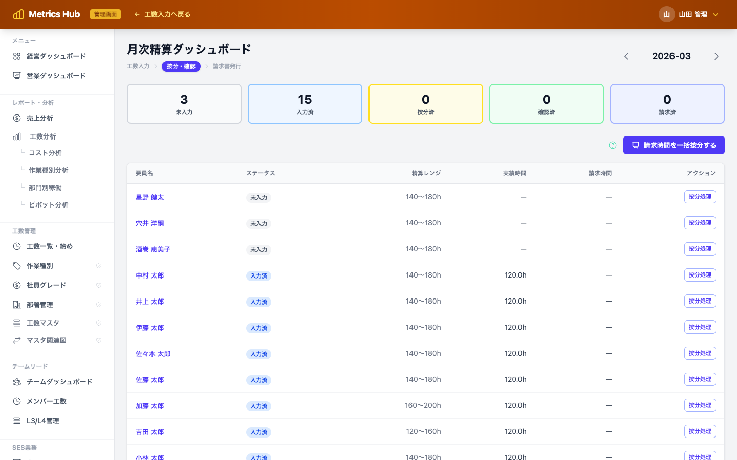The height and width of the screenshot is (460, 737).
Task: Open 中村 太郎 member link
Action: click(x=150, y=275)
